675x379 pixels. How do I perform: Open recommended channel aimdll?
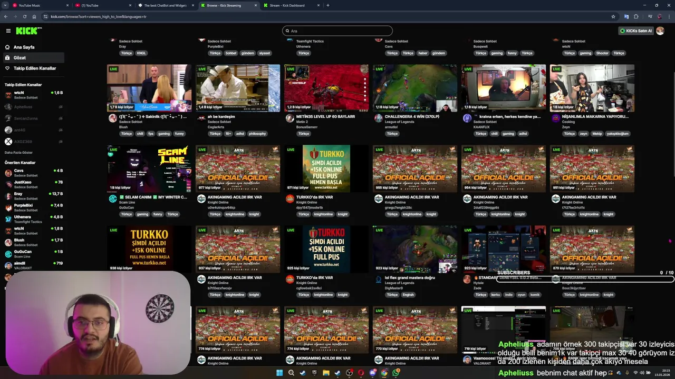[34, 265]
